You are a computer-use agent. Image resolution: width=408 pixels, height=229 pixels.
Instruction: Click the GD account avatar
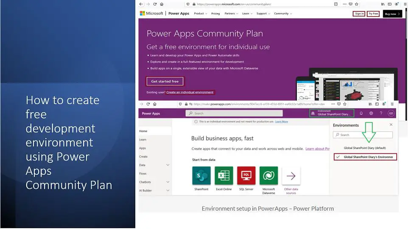(391, 113)
